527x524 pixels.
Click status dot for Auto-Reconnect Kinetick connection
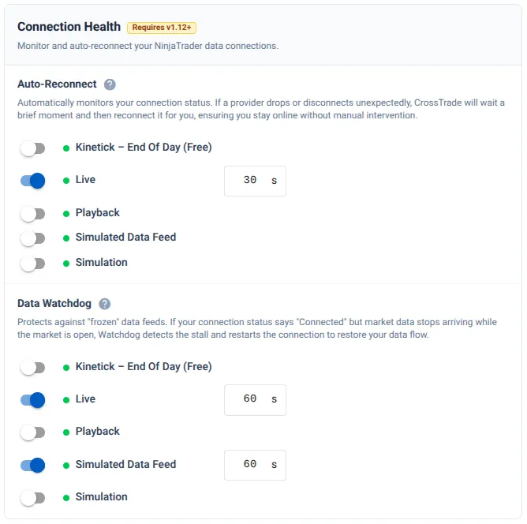66,148
